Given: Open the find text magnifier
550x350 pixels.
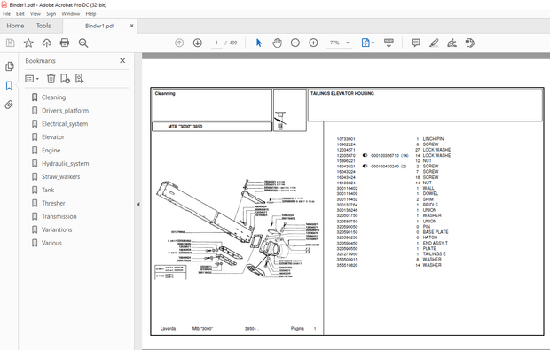Looking at the screenshot, I should pos(83,43).
